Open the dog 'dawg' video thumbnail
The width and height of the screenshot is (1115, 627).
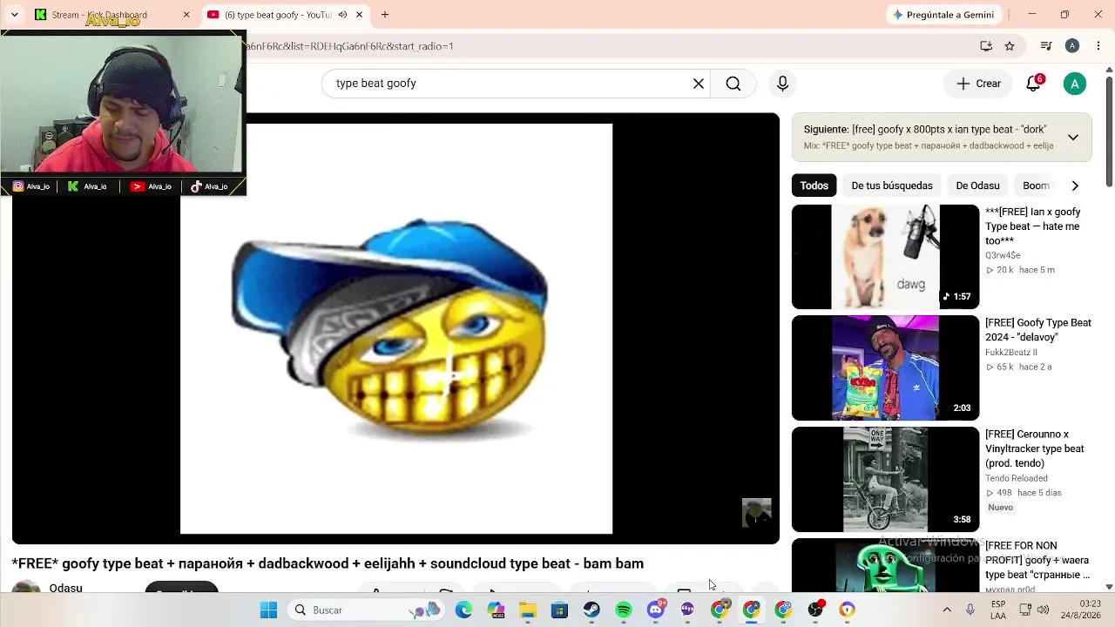click(885, 257)
